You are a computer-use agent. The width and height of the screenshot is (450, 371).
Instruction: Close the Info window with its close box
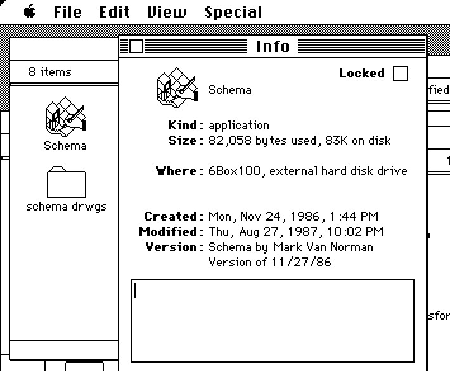(x=136, y=46)
